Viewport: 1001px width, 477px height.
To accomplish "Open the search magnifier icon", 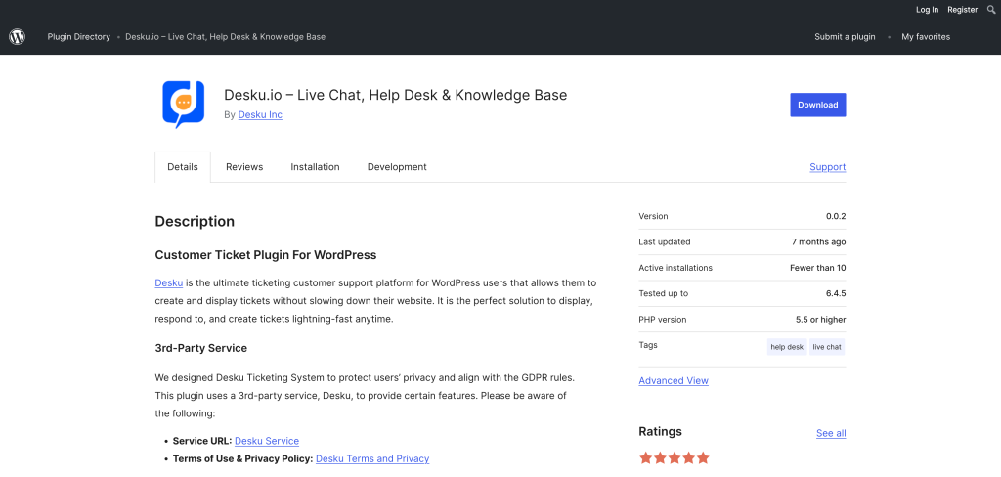I will tap(990, 10).
